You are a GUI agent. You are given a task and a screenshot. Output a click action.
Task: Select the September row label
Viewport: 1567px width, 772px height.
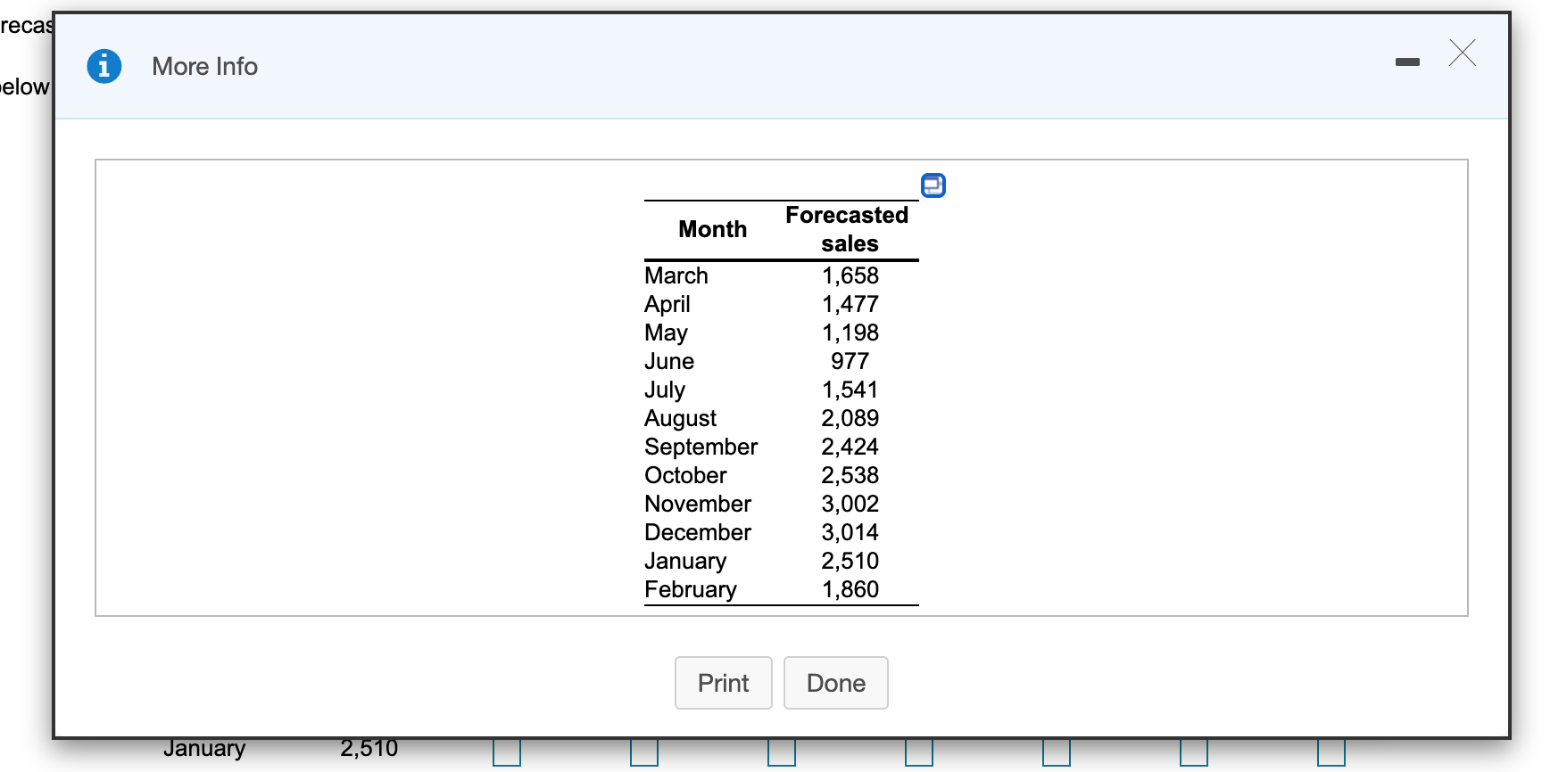(x=701, y=447)
